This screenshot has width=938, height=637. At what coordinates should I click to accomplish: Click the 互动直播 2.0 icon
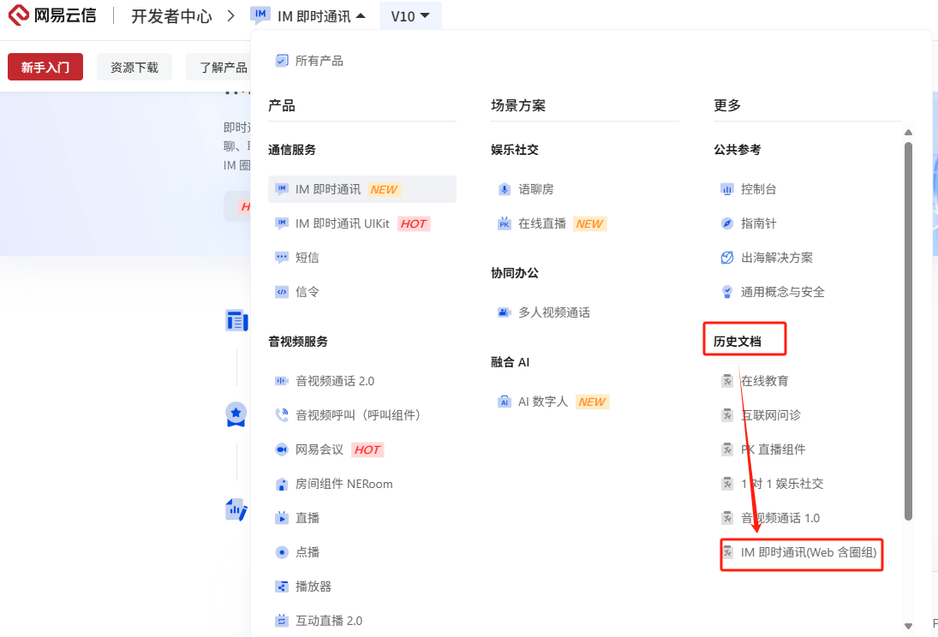pyautogui.click(x=282, y=620)
